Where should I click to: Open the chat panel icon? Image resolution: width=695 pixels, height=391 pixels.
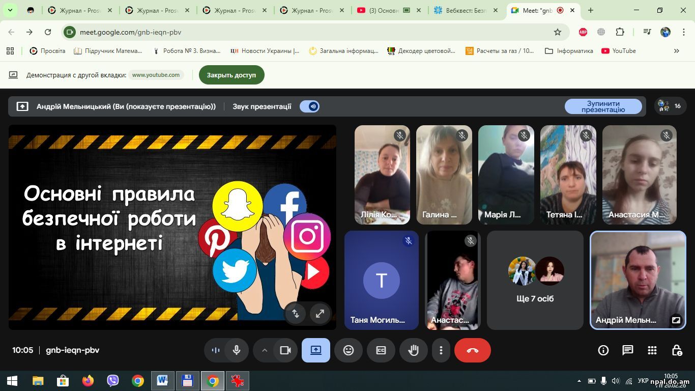[628, 350]
